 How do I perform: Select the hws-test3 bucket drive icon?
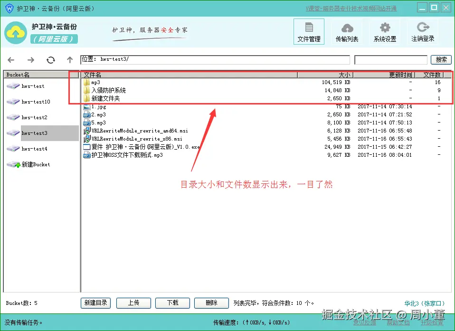pos(13,133)
